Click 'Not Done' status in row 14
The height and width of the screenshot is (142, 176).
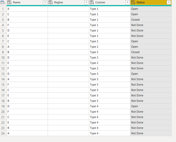click(151, 79)
